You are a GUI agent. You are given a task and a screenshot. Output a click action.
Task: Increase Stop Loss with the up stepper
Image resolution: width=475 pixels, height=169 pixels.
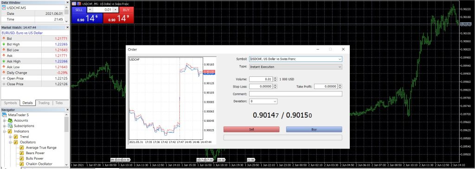point(275,85)
